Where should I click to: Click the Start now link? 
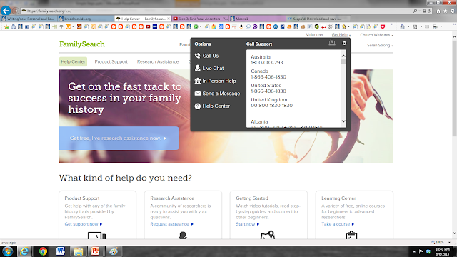248,224
